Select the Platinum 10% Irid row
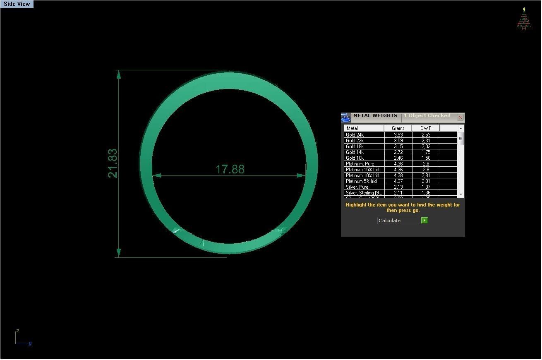Viewport: 542px width, 360px height. click(x=401, y=175)
